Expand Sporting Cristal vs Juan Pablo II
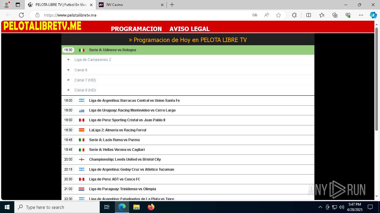The height and width of the screenshot is (213, 380). pos(188,120)
